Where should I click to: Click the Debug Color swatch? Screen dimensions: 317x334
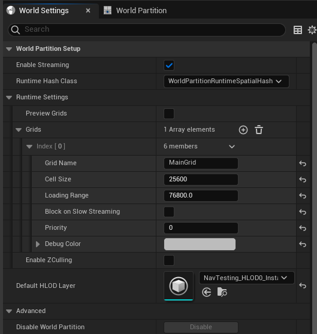[x=200, y=244]
